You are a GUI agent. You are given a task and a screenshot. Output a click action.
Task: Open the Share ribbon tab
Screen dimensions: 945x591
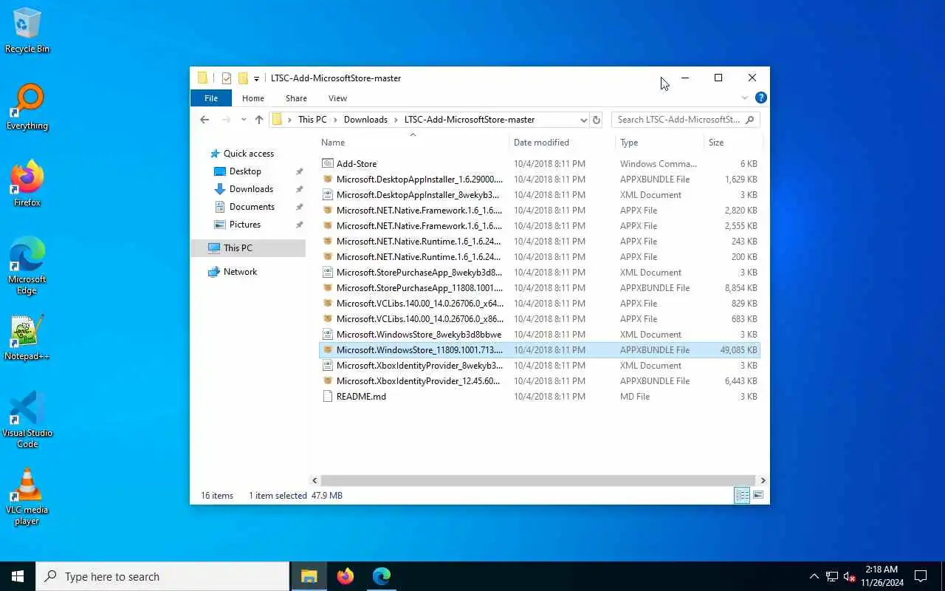[296, 98]
